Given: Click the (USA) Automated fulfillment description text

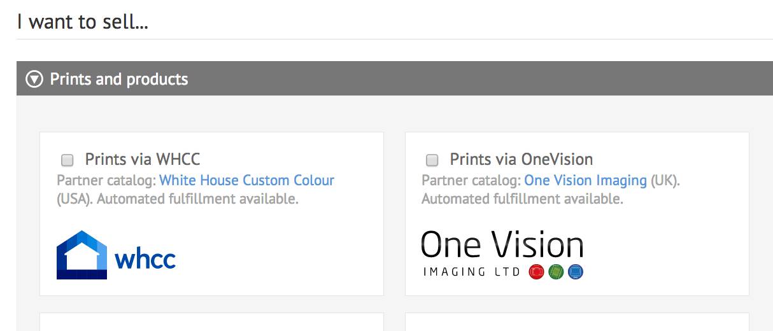Looking at the screenshot, I should [x=178, y=199].
